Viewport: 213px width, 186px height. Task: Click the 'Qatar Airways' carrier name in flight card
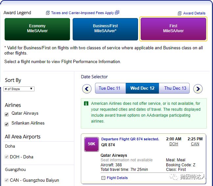[x=114, y=155]
